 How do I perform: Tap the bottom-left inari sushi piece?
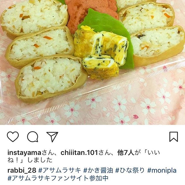51,78
